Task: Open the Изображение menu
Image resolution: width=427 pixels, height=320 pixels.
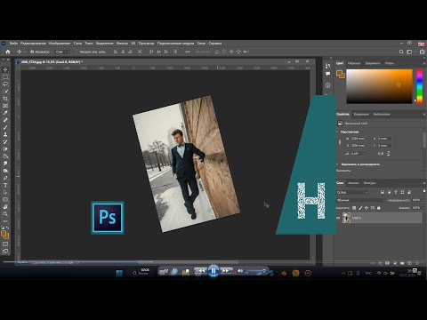Action: coord(60,44)
